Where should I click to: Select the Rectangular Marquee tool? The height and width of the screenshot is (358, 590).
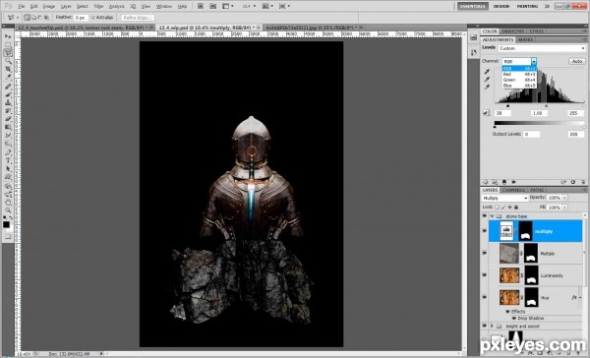8,44
